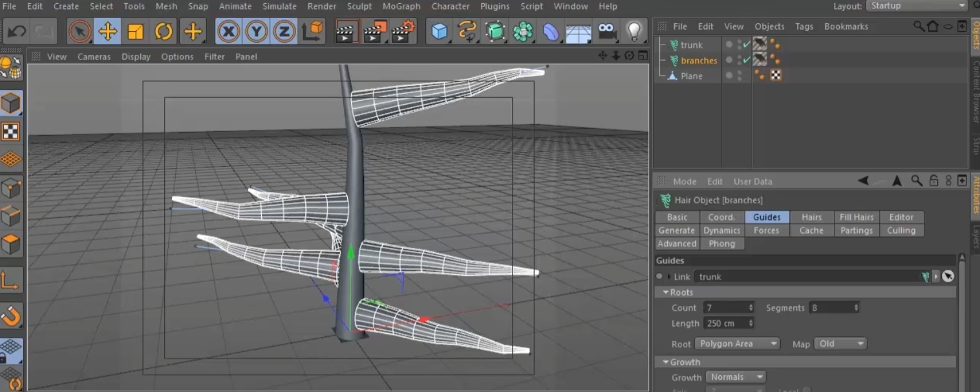This screenshot has height=392, width=980.
Task: Click the Render to Picture Viewer icon
Action: (375, 31)
